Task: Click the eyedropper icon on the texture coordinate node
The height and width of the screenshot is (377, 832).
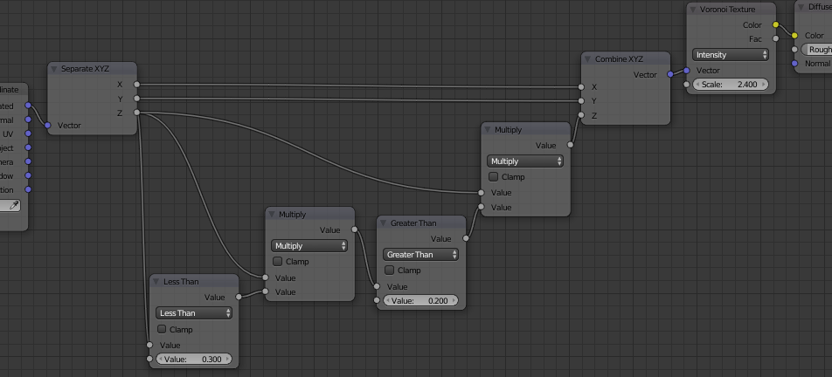Action: coord(13,205)
